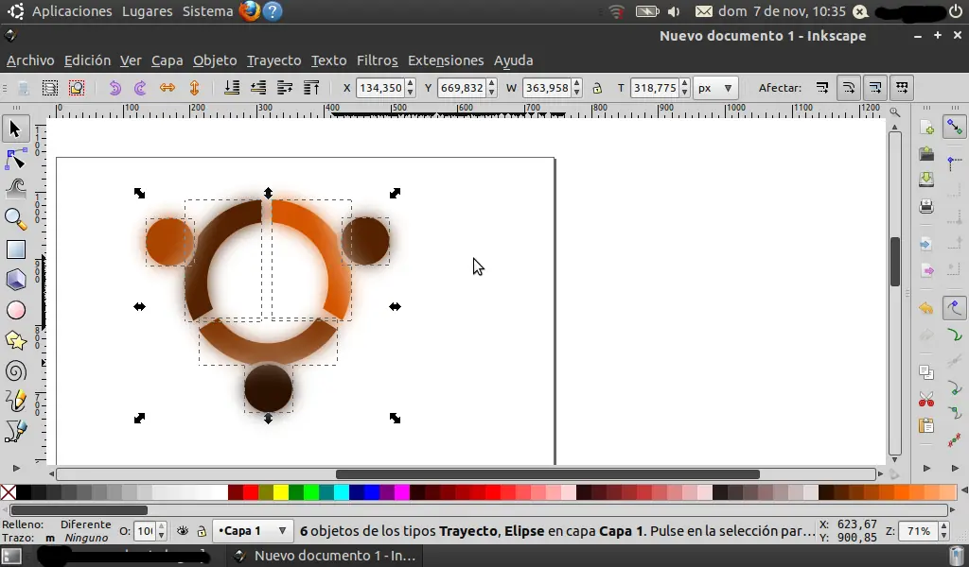The image size is (969, 567).
Task: Toggle the lock state of the current layer
Action: [x=202, y=530]
